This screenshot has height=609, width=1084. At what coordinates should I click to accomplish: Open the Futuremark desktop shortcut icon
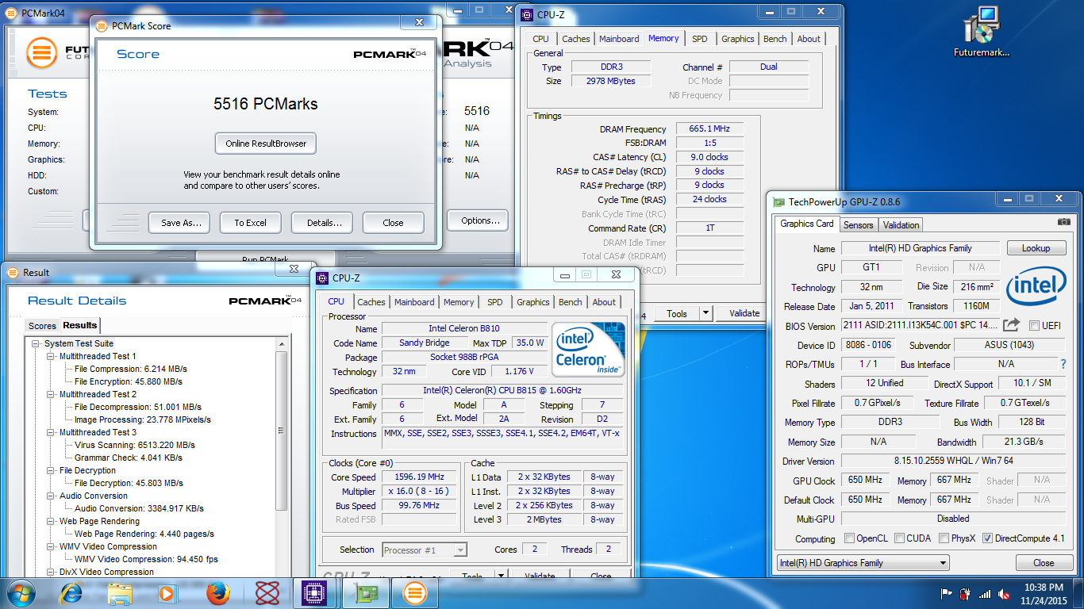981,32
